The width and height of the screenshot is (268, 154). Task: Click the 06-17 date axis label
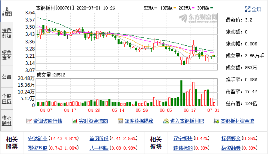point(190,110)
